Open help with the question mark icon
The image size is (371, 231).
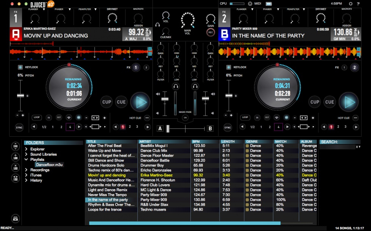click(358, 3)
